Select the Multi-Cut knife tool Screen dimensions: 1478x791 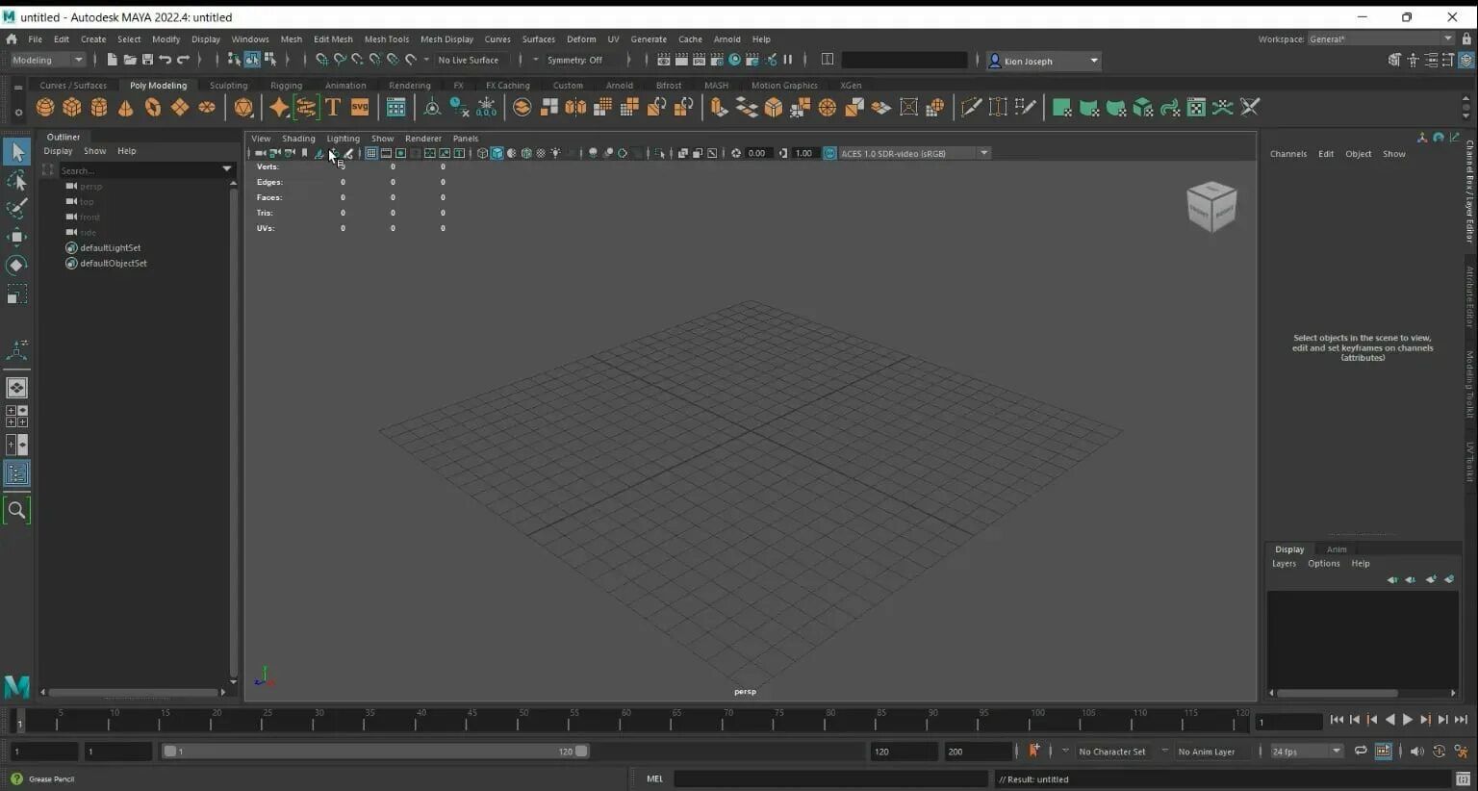coord(971,108)
